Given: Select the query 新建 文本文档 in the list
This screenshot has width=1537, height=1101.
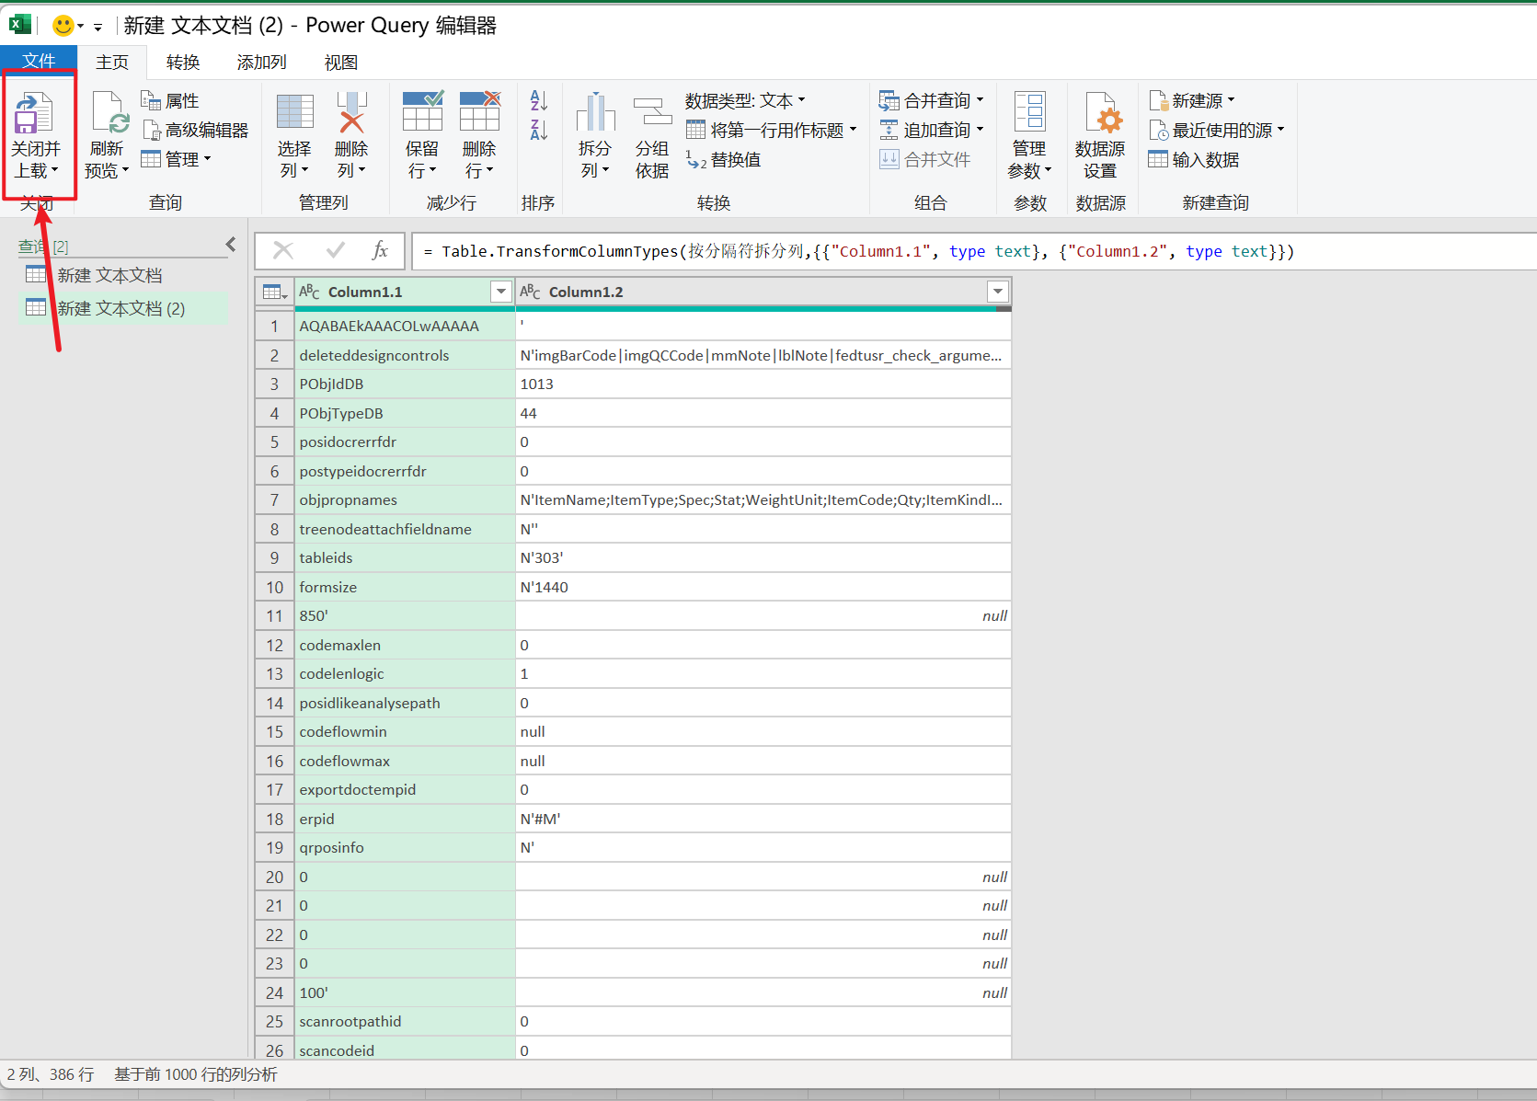Looking at the screenshot, I should click(110, 275).
